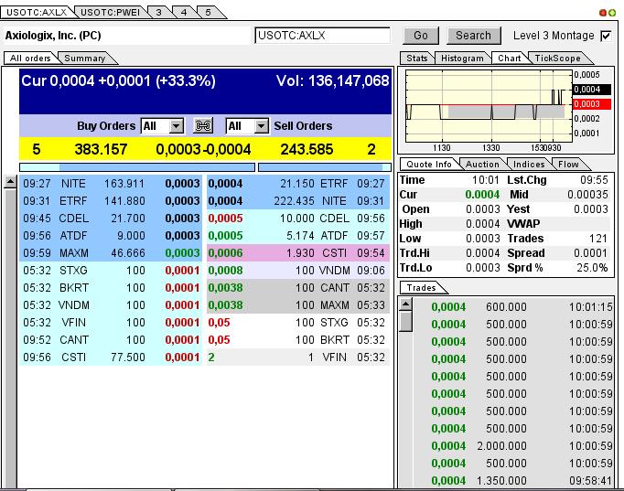The height and width of the screenshot is (491, 624).
Task: Click Trades list scroll up arrow
Action: coord(405,304)
